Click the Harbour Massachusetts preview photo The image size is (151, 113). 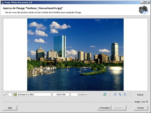click(x=75, y=55)
